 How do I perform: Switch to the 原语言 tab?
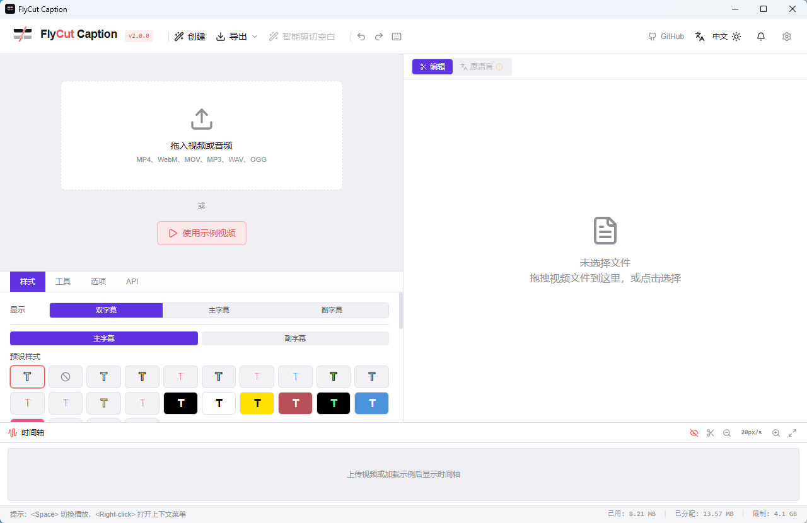point(482,67)
